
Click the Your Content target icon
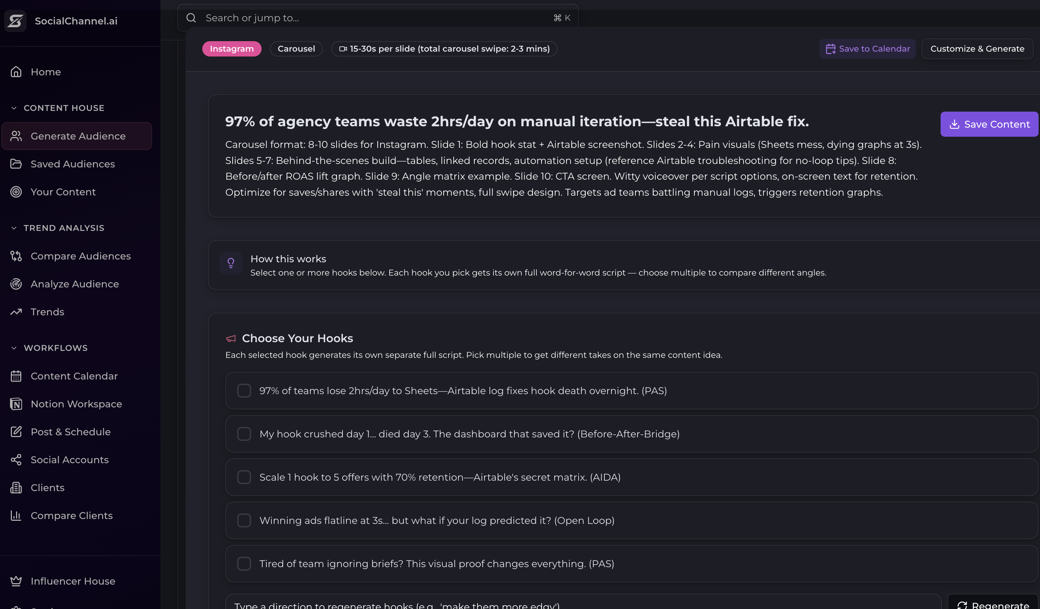[x=16, y=192]
